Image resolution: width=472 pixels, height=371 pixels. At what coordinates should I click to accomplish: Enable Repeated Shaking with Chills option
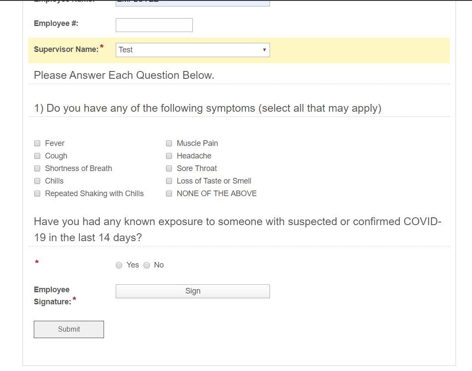coord(37,194)
